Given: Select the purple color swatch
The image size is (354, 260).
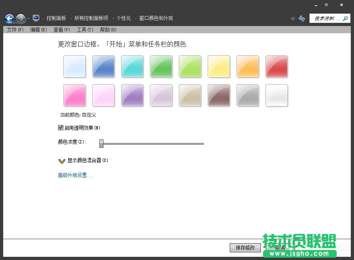Looking at the screenshot, I should 132,95.
